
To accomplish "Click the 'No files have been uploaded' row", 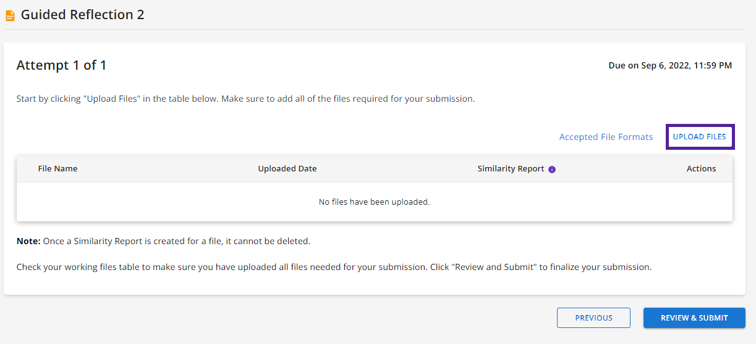I will tap(374, 202).
